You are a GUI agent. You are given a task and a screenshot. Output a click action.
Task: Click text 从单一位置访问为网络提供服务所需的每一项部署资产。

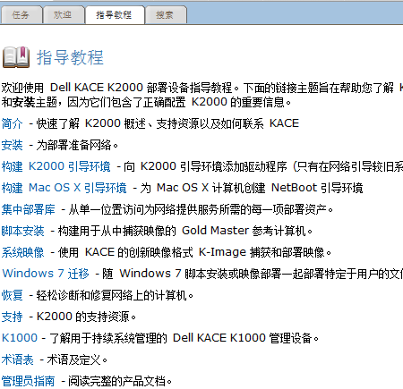(201, 209)
